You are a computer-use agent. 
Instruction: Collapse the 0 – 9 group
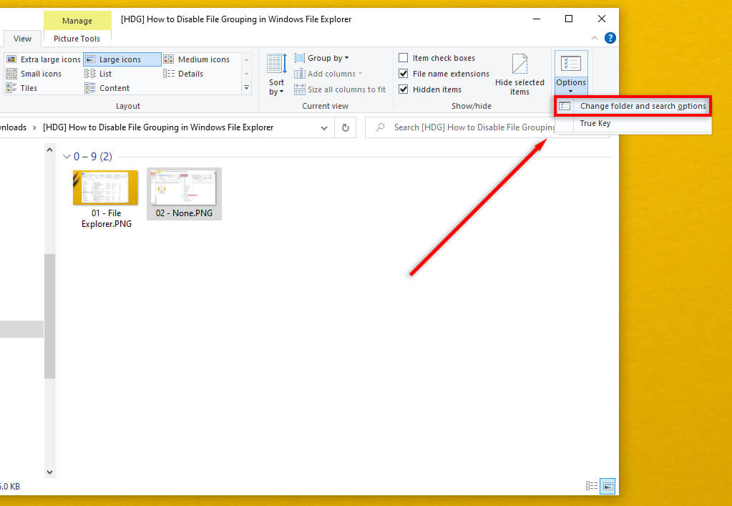click(67, 156)
